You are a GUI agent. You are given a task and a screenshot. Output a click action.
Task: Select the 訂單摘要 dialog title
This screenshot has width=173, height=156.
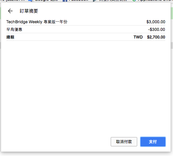29,11
